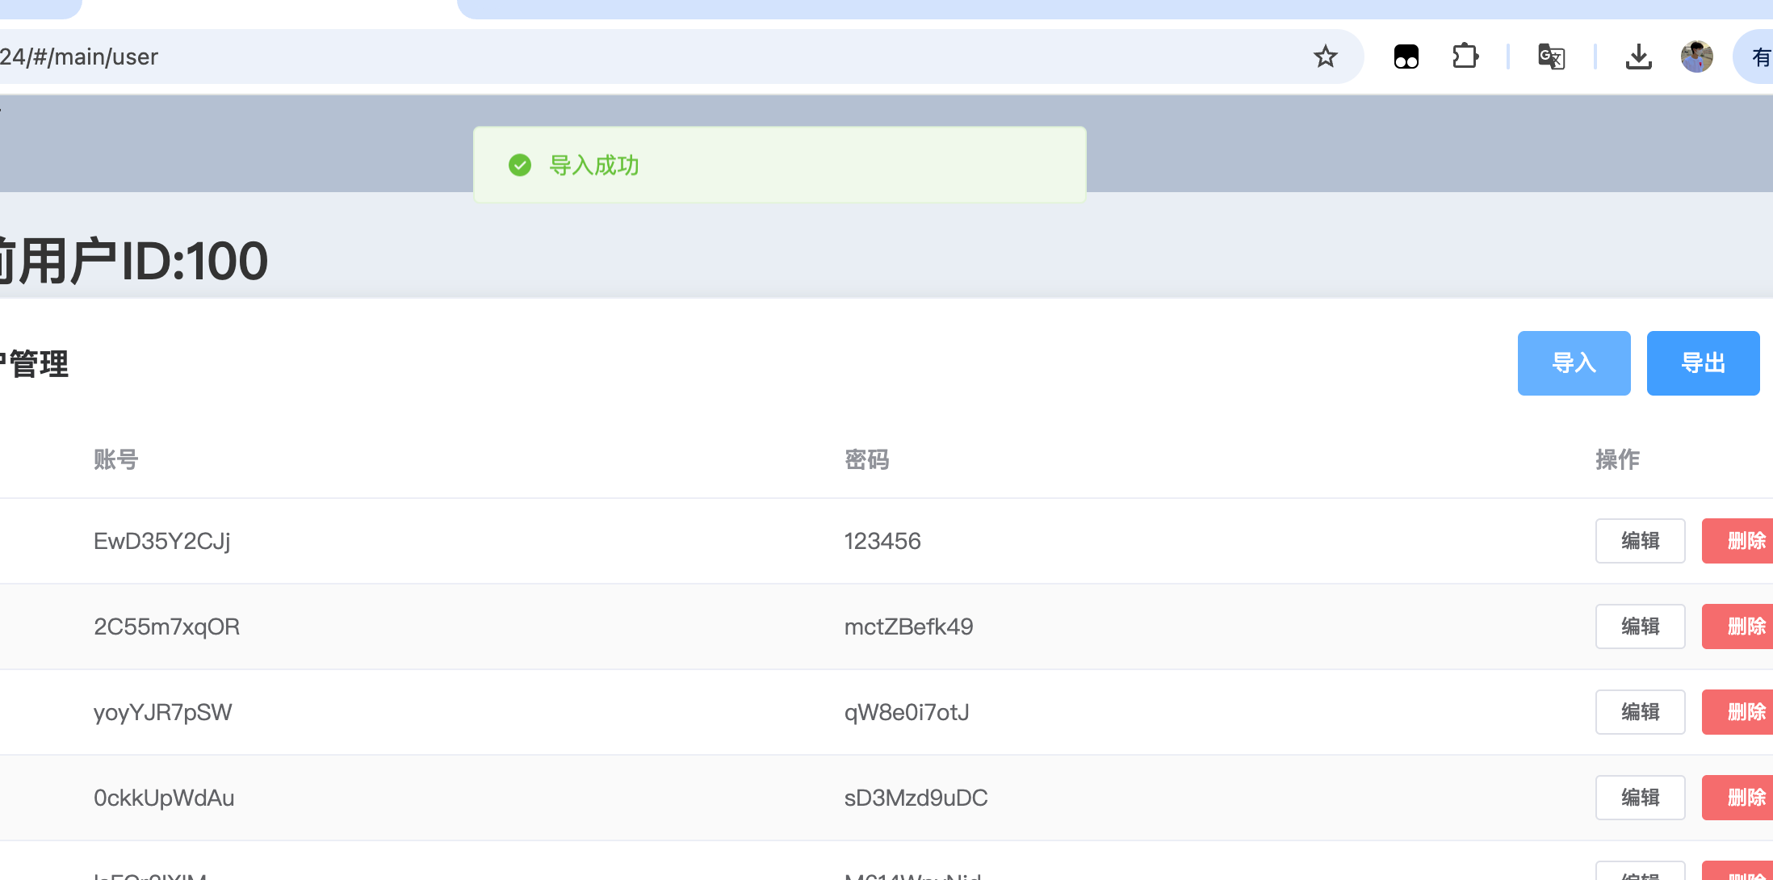Image resolution: width=1773 pixels, height=880 pixels.
Task: Delete the 2C55m7xqOR account row
Action: point(1740,626)
